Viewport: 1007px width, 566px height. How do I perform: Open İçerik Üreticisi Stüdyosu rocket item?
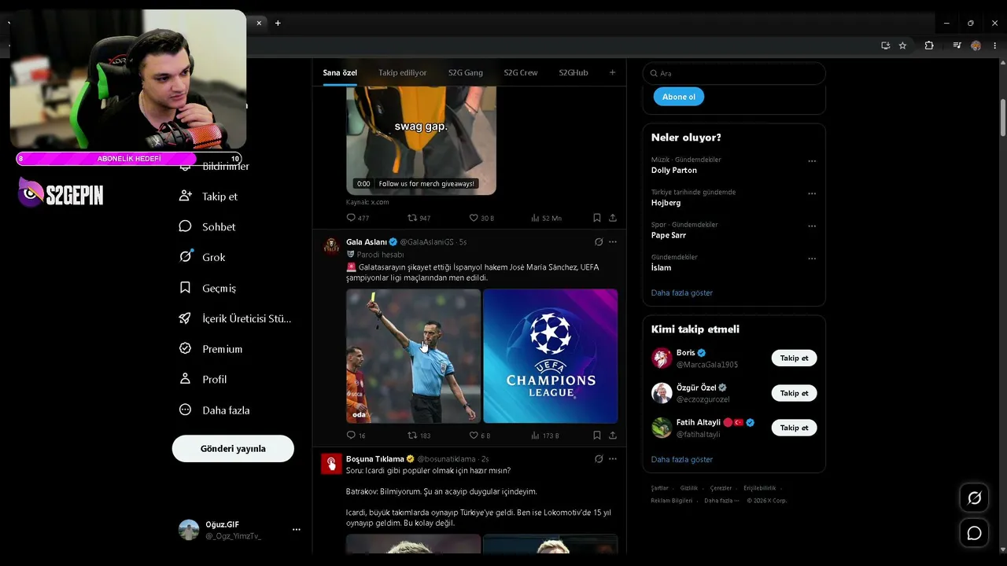point(235,318)
